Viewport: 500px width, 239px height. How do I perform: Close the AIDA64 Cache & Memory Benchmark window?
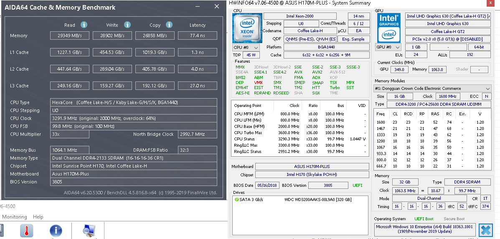point(216,7)
